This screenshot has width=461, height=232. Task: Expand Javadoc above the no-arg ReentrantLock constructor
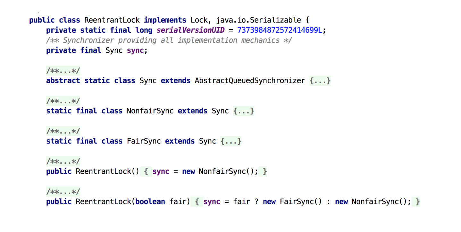[x=63, y=161]
